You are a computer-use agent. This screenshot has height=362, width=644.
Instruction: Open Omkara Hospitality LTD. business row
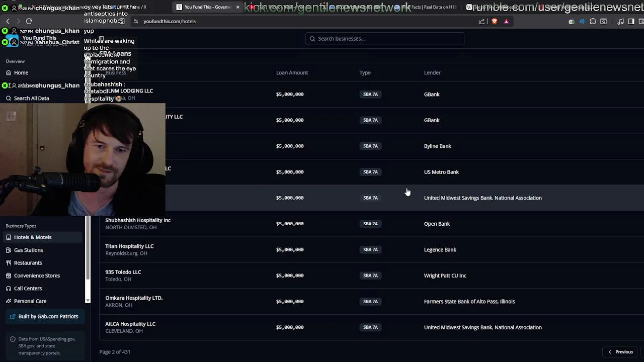[371, 301]
